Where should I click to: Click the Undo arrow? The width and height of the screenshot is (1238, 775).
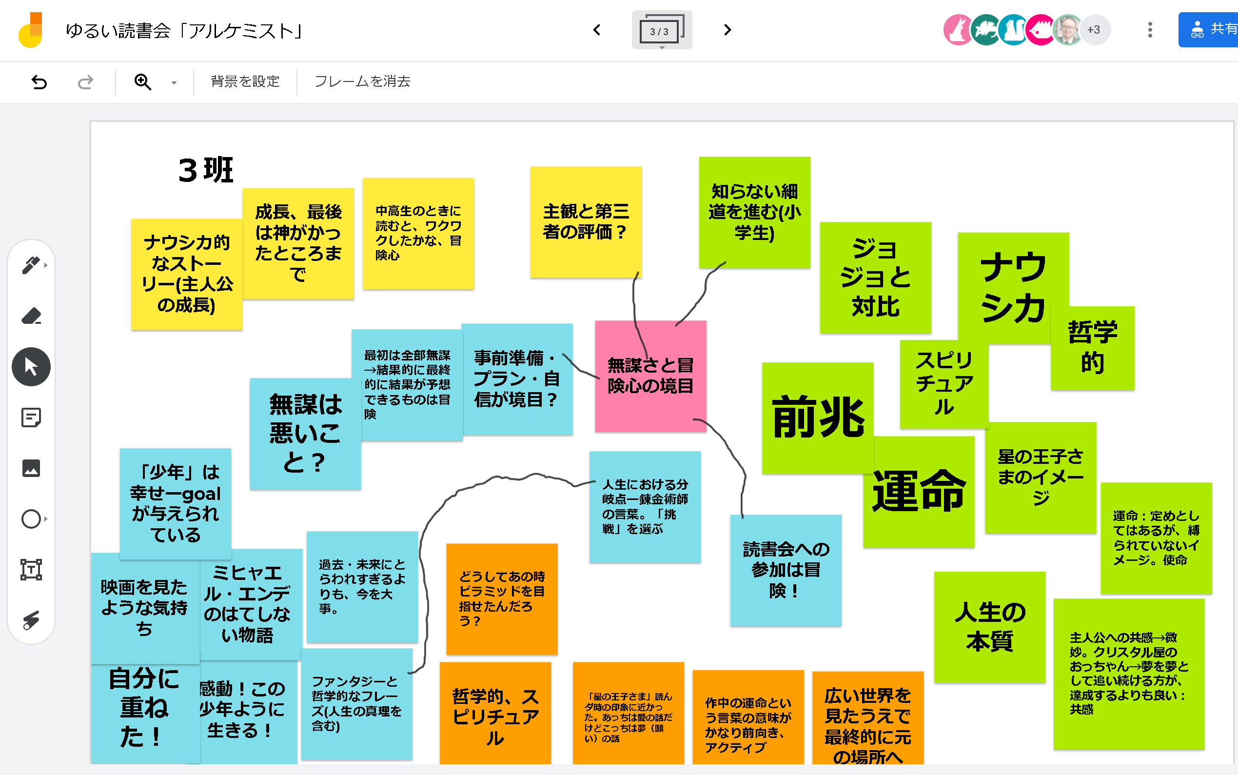click(39, 81)
